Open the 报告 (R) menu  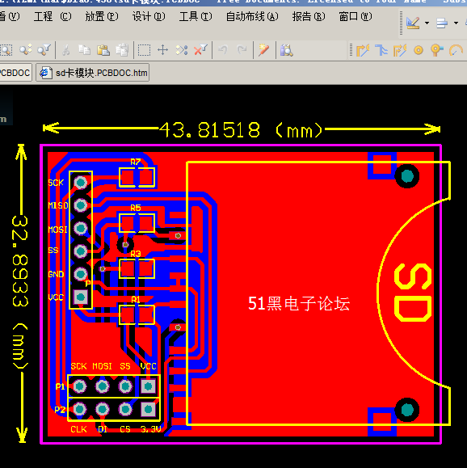point(309,16)
